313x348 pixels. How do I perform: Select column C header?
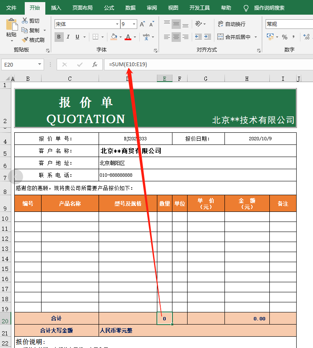point(70,79)
